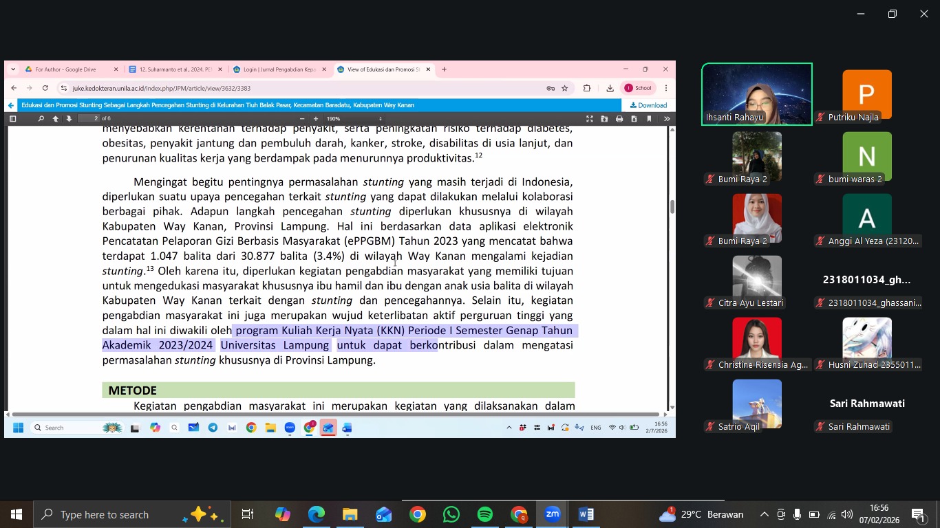940x528 pixels.
Task: Open the browser Extensions puzzle icon
Action: pyautogui.click(x=587, y=88)
